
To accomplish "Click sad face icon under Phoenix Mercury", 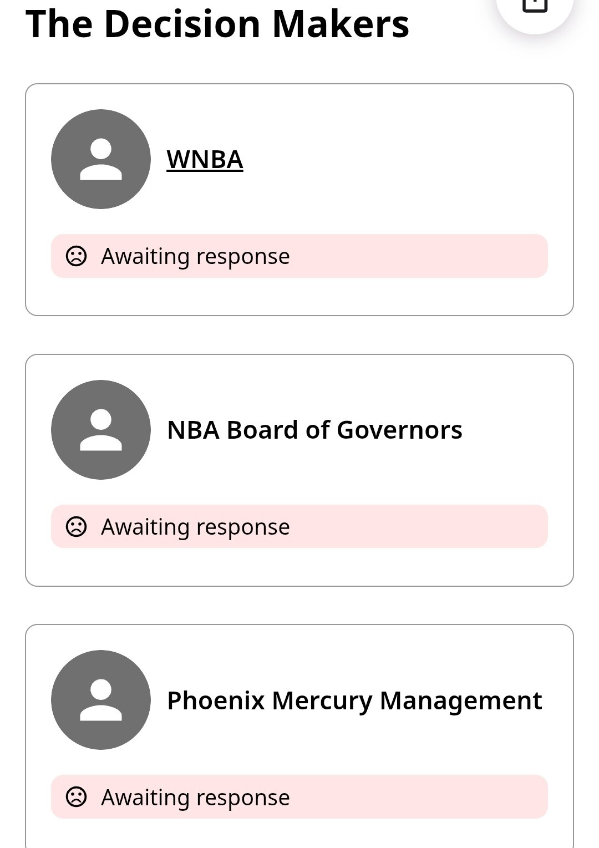I will click(76, 797).
